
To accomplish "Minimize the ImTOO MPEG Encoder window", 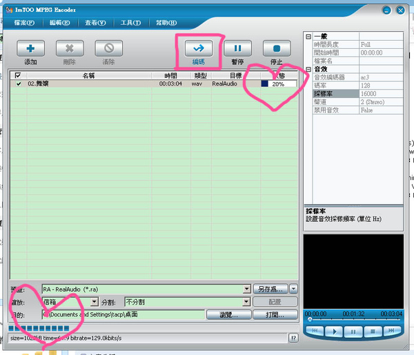I will tap(387, 10).
